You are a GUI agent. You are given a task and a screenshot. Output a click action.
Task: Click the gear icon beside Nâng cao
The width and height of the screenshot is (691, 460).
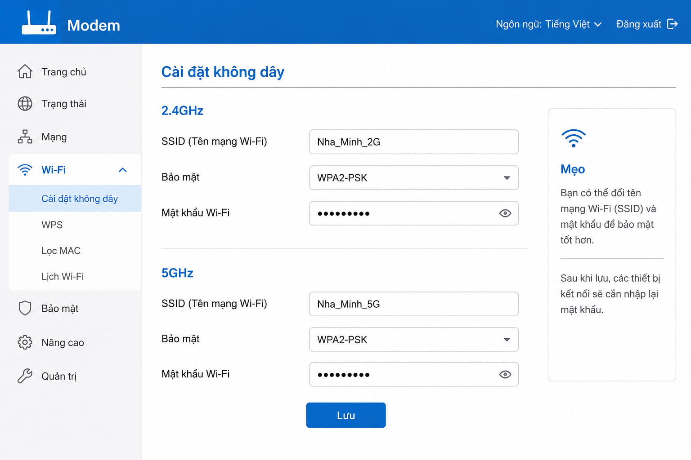tap(25, 342)
